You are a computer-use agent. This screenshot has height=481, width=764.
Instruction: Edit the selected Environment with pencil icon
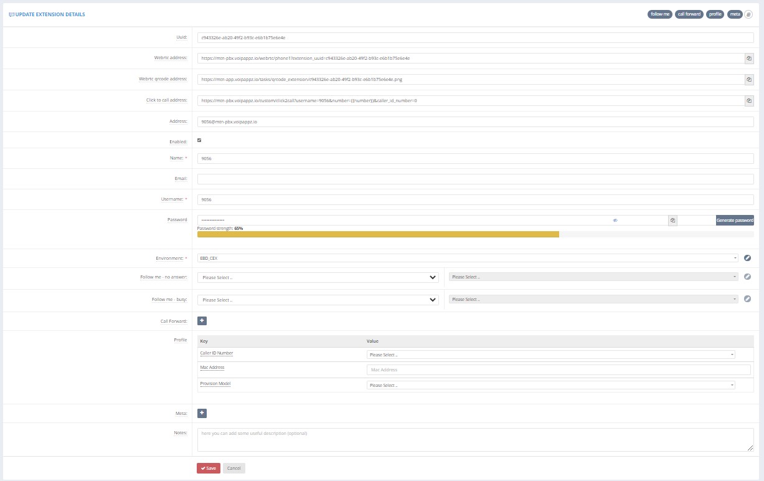click(748, 258)
